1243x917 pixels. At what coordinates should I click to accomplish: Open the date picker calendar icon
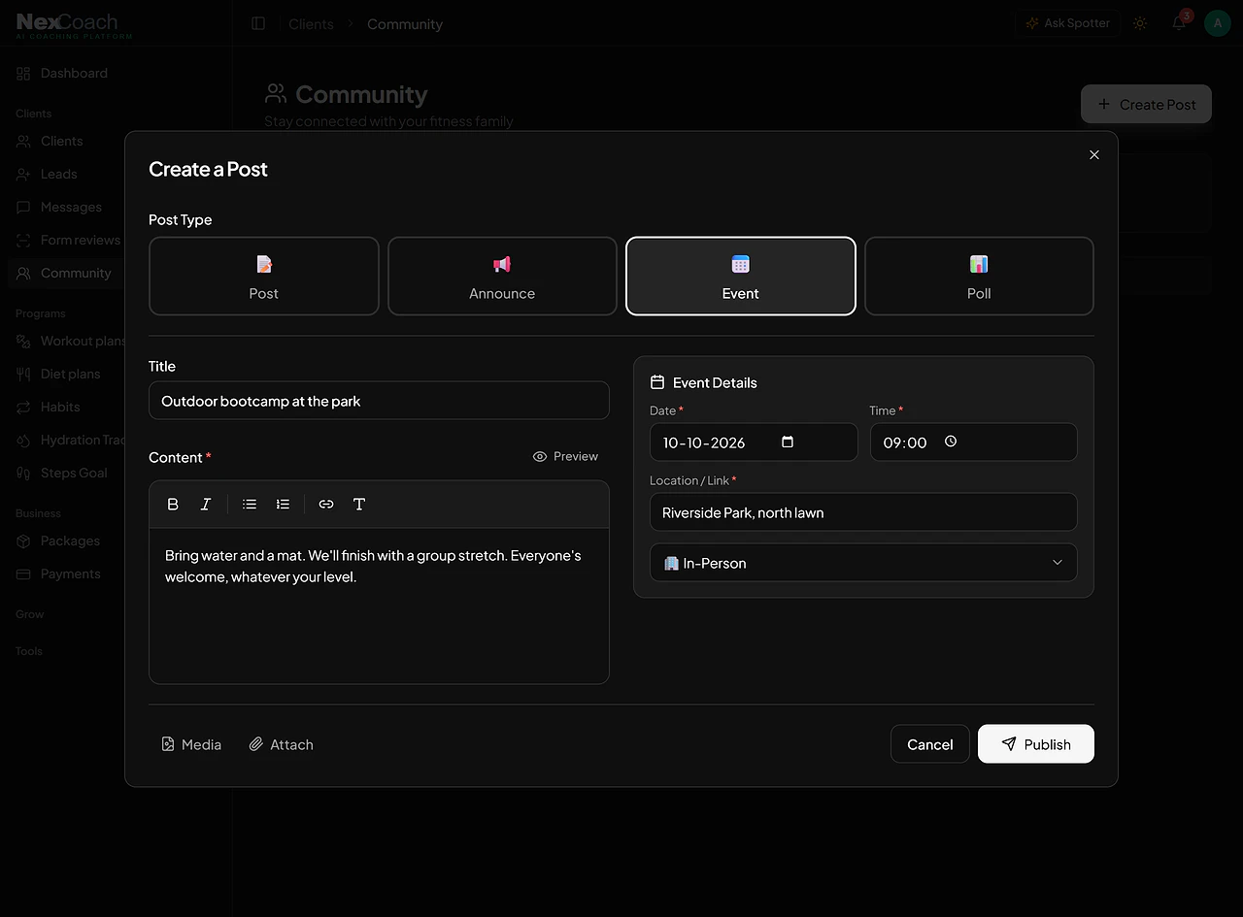(788, 442)
